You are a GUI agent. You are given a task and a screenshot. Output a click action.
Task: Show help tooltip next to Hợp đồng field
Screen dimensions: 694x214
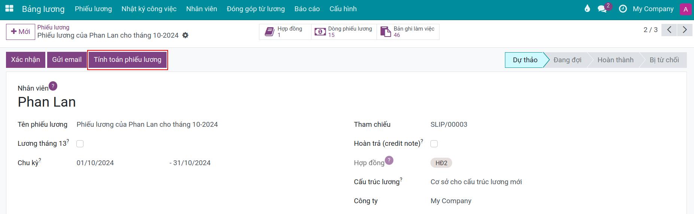[389, 160]
